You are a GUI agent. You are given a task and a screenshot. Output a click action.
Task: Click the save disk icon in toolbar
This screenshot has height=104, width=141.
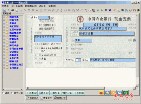pyautogui.click(x=5, y=10)
